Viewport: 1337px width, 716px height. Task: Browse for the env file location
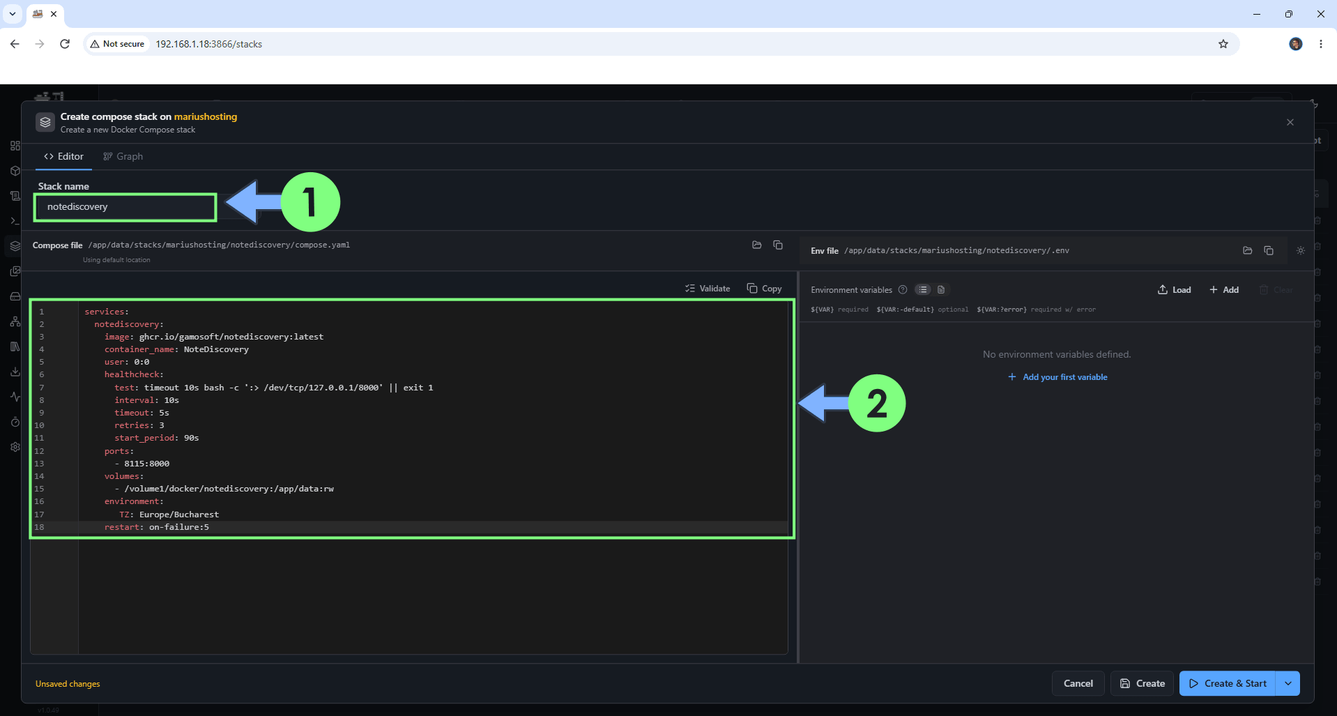1248,251
